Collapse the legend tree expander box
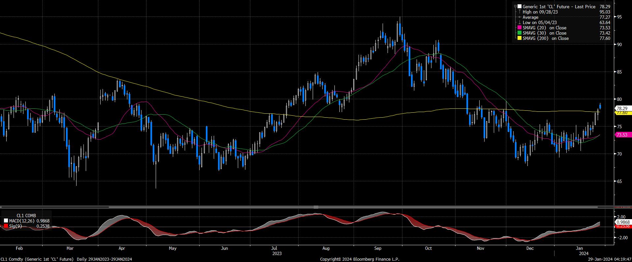632x262 pixels. coord(515,7)
